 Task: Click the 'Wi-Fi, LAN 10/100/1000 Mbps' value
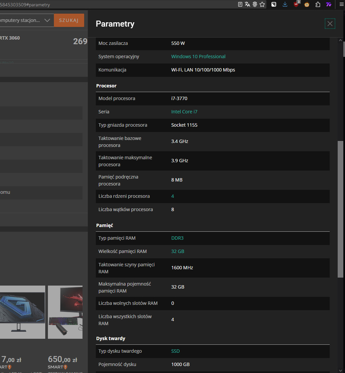pos(203,70)
